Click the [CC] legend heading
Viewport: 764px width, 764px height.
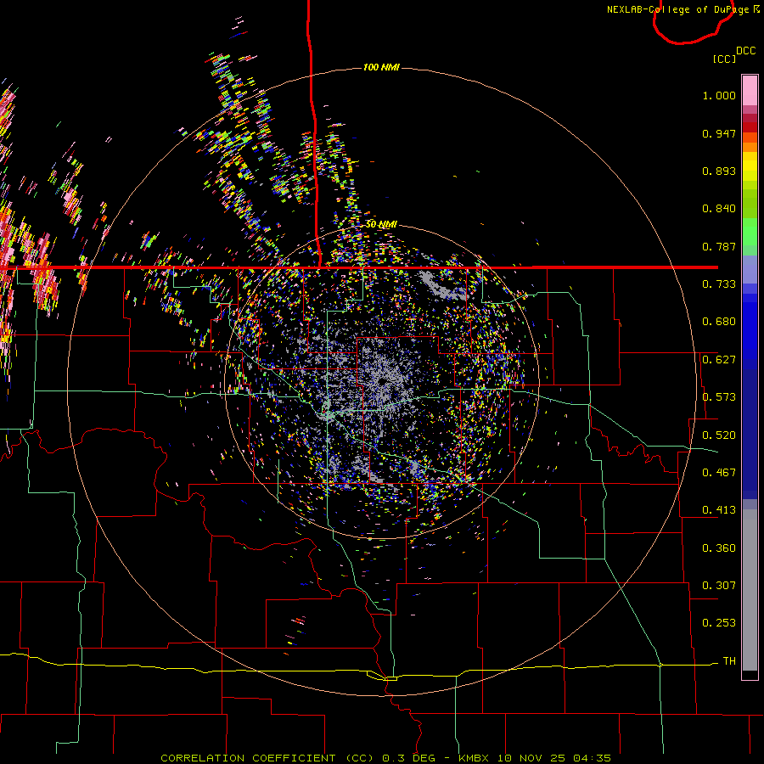pos(724,59)
